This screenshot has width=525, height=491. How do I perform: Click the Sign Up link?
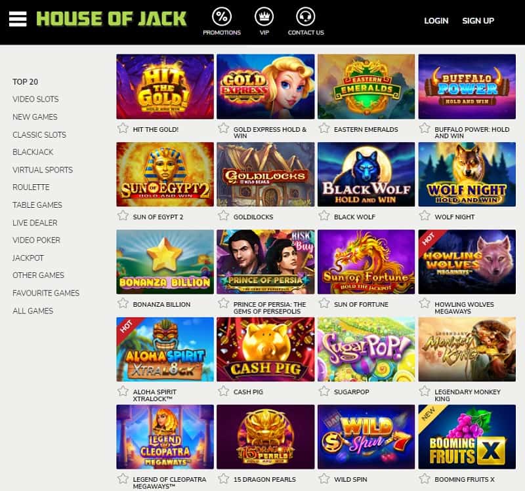point(478,21)
